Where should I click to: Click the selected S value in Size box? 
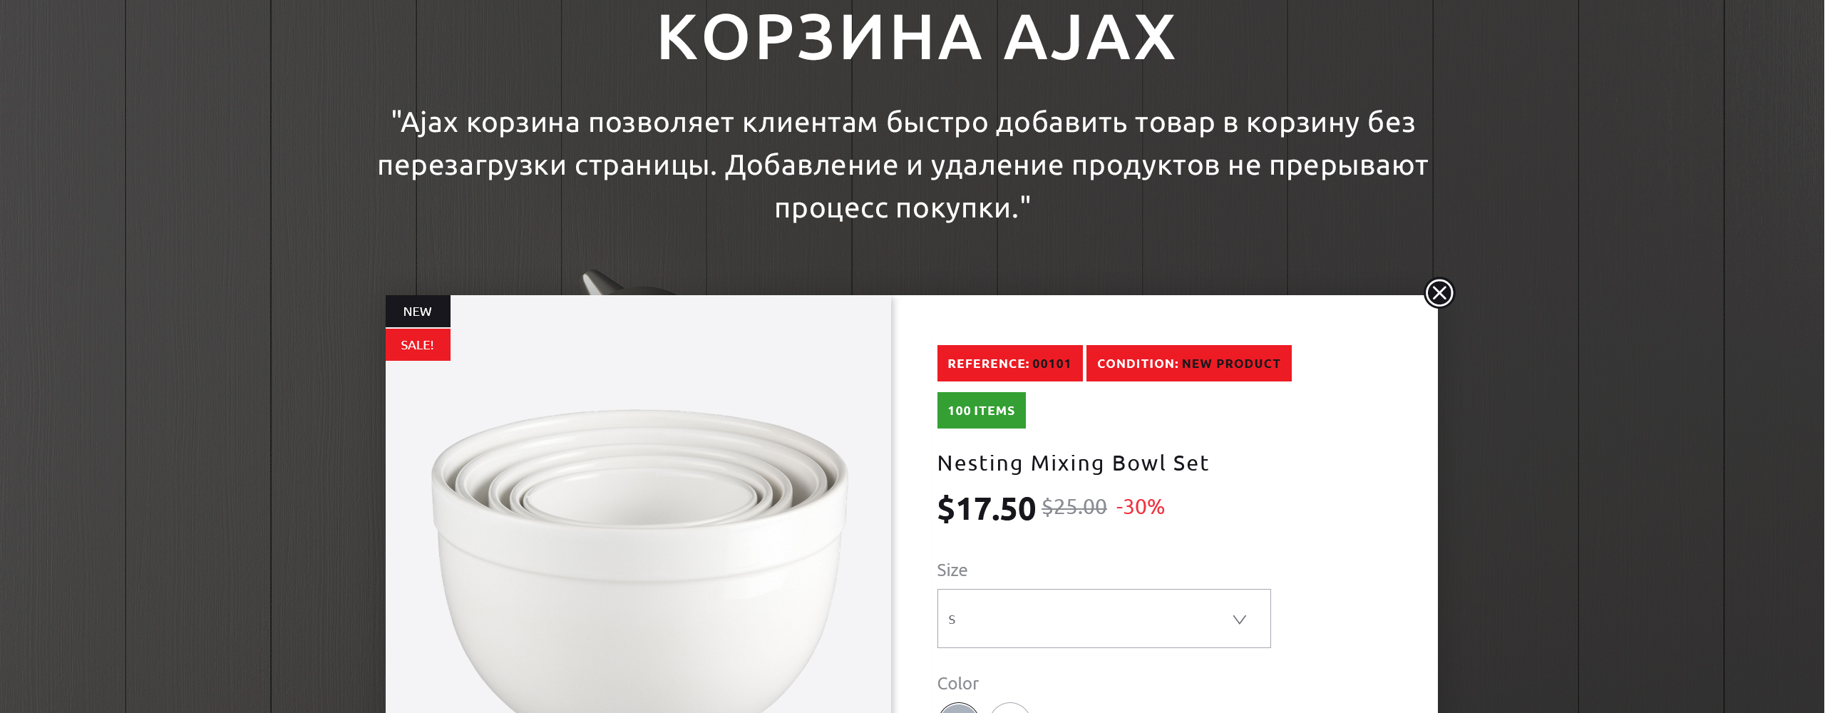pos(952,620)
